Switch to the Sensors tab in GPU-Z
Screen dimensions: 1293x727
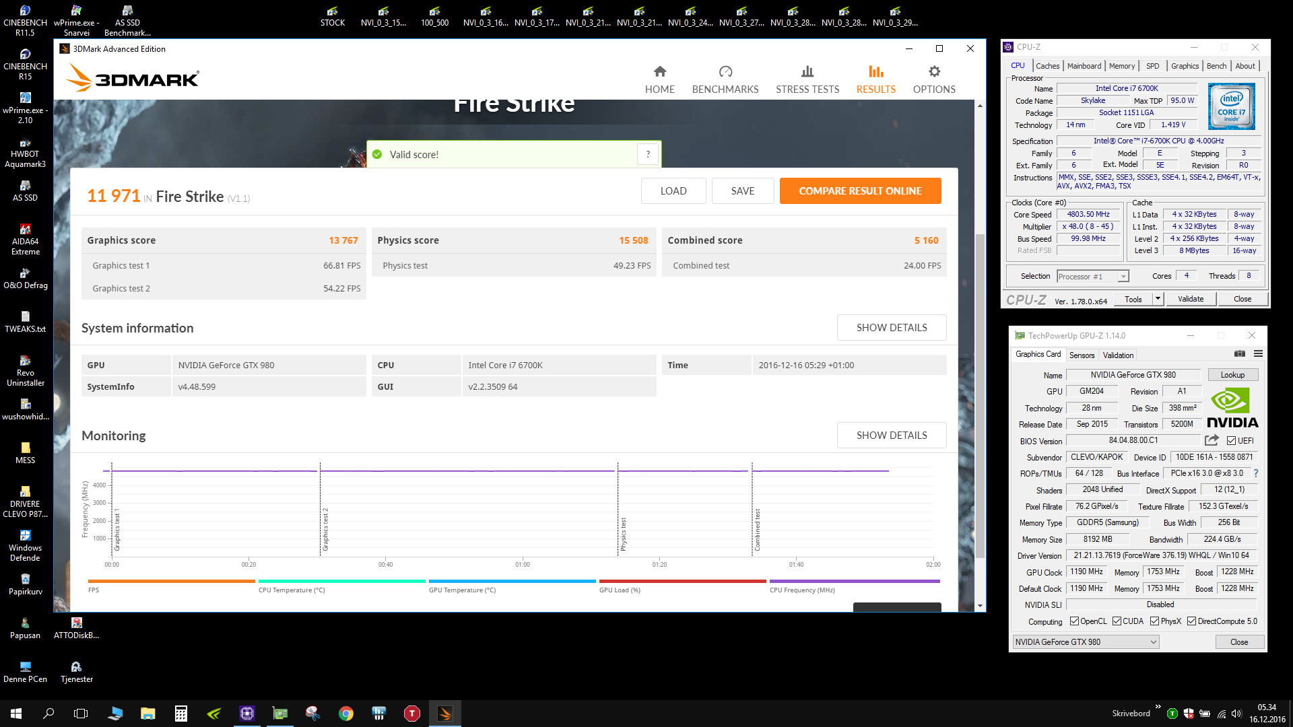tap(1082, 355)
